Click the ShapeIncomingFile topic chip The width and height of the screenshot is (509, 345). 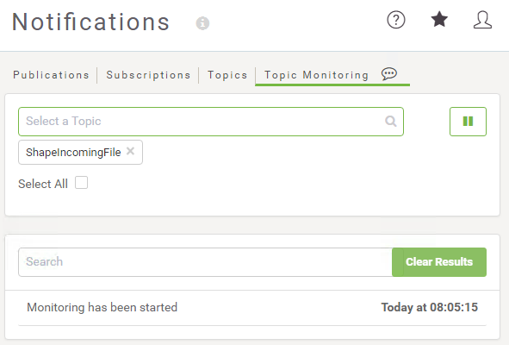[73, 152]
